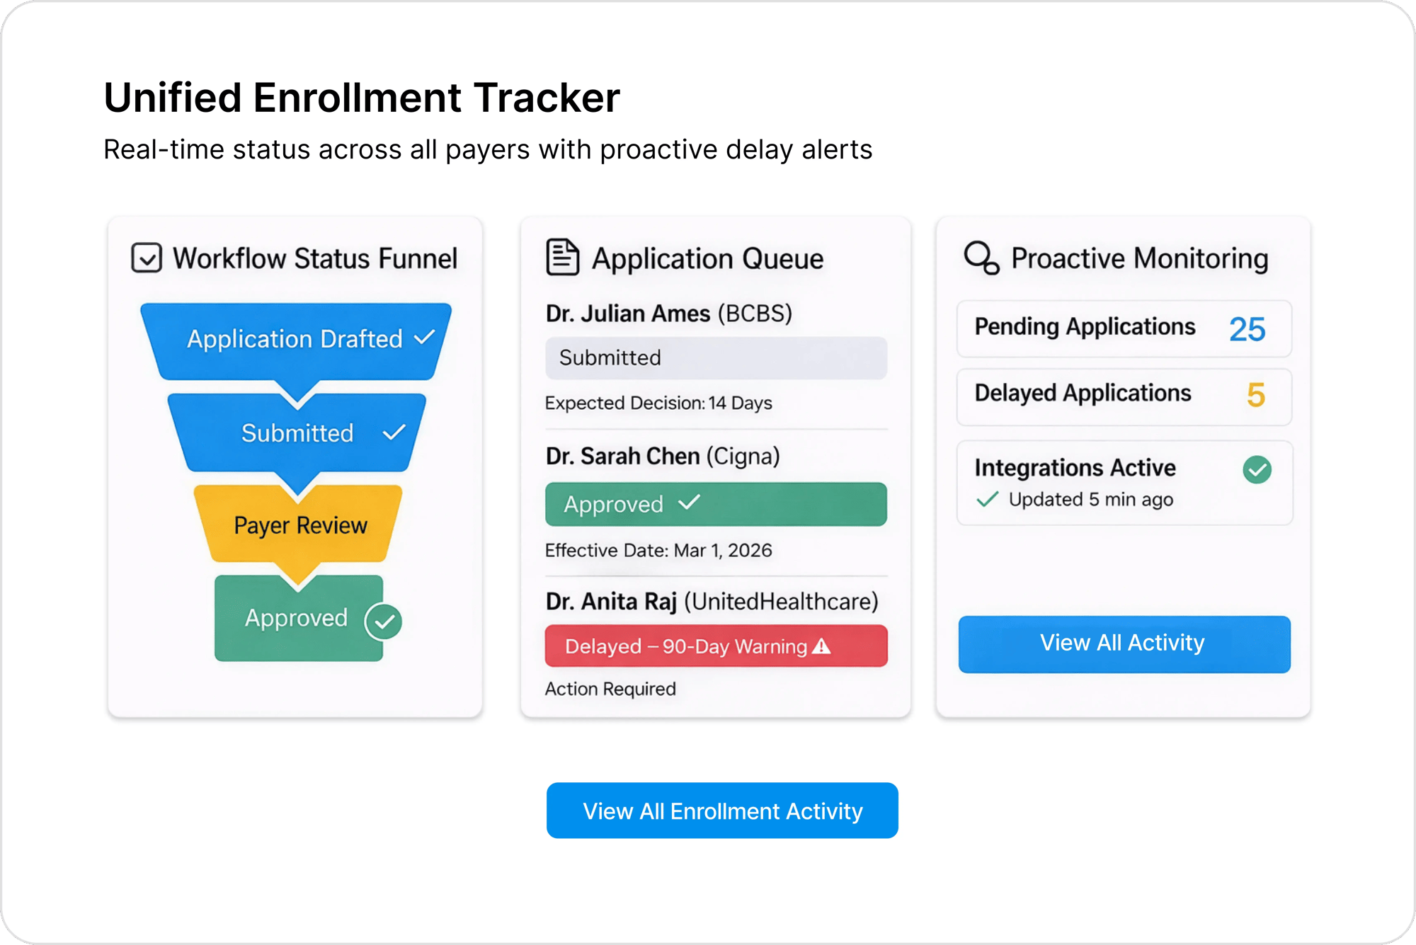Click the View All Activity button

pyautogui.click(x=1123, y=643)
